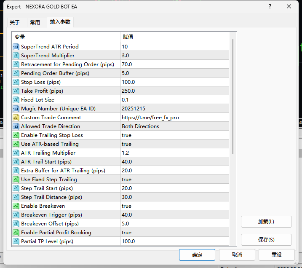
Task: Click the Breakeven Trigger row icon
Action: tap(16, 215)
